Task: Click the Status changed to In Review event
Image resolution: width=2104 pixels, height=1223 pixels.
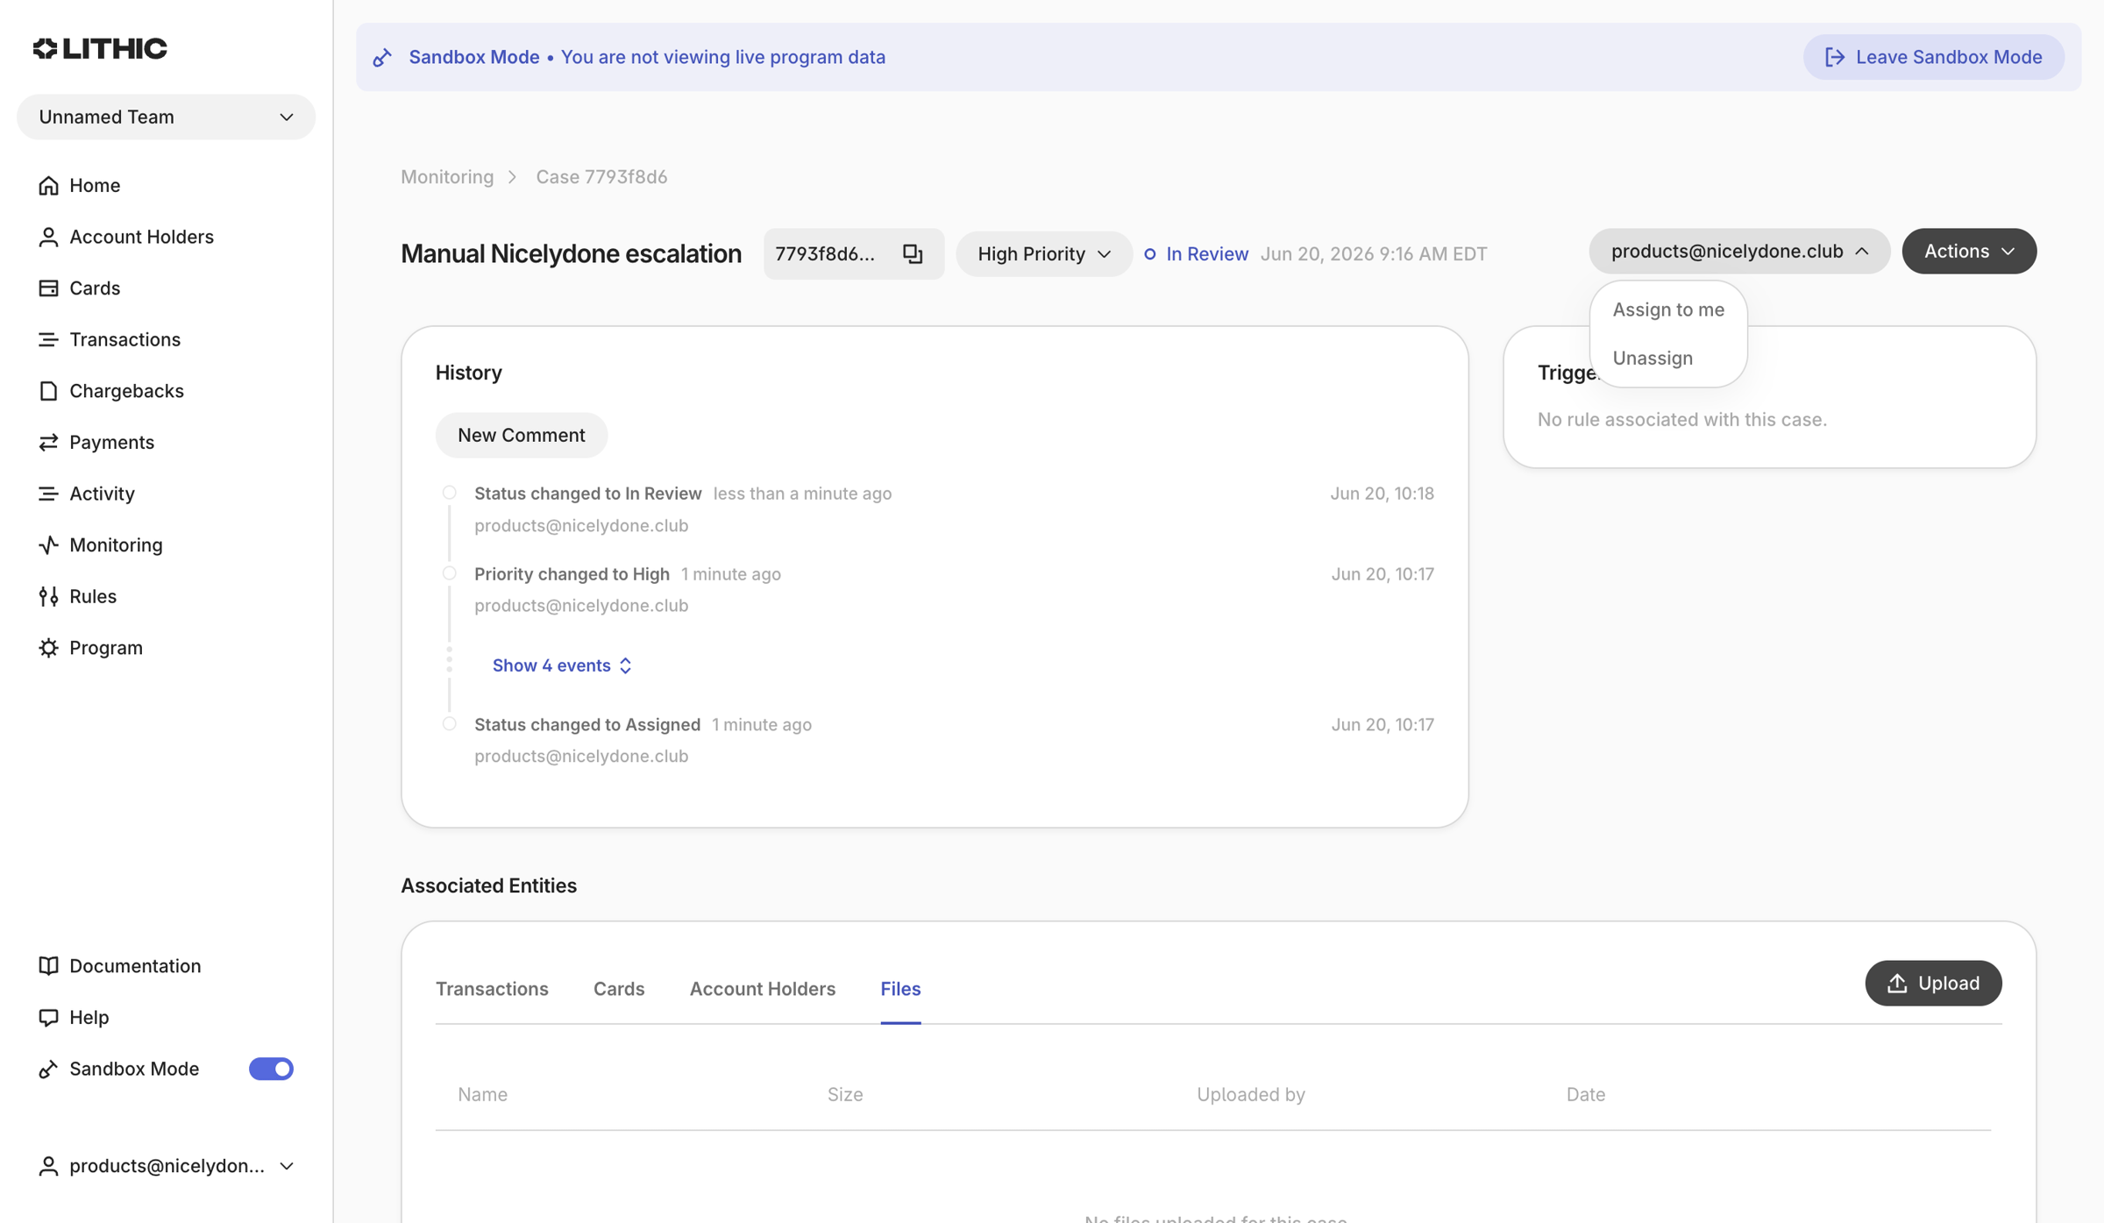Action: click(x=588, y=494)
